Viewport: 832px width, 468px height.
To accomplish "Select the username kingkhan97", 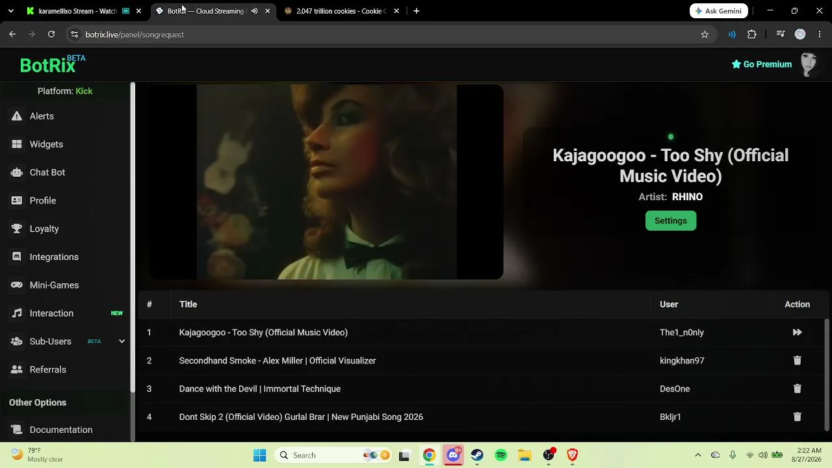I will pyautogui.click(x=682, y=361).
